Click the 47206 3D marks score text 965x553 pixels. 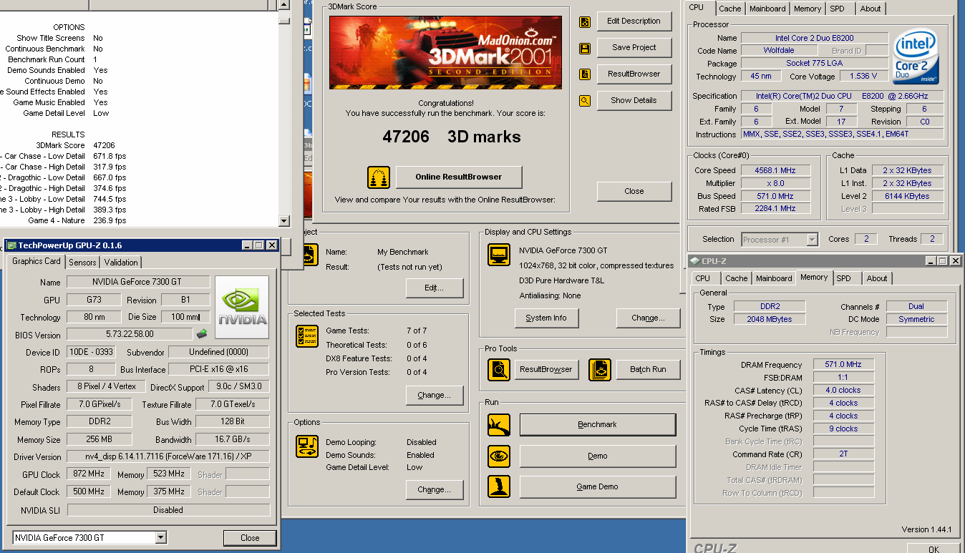(452, 137)
